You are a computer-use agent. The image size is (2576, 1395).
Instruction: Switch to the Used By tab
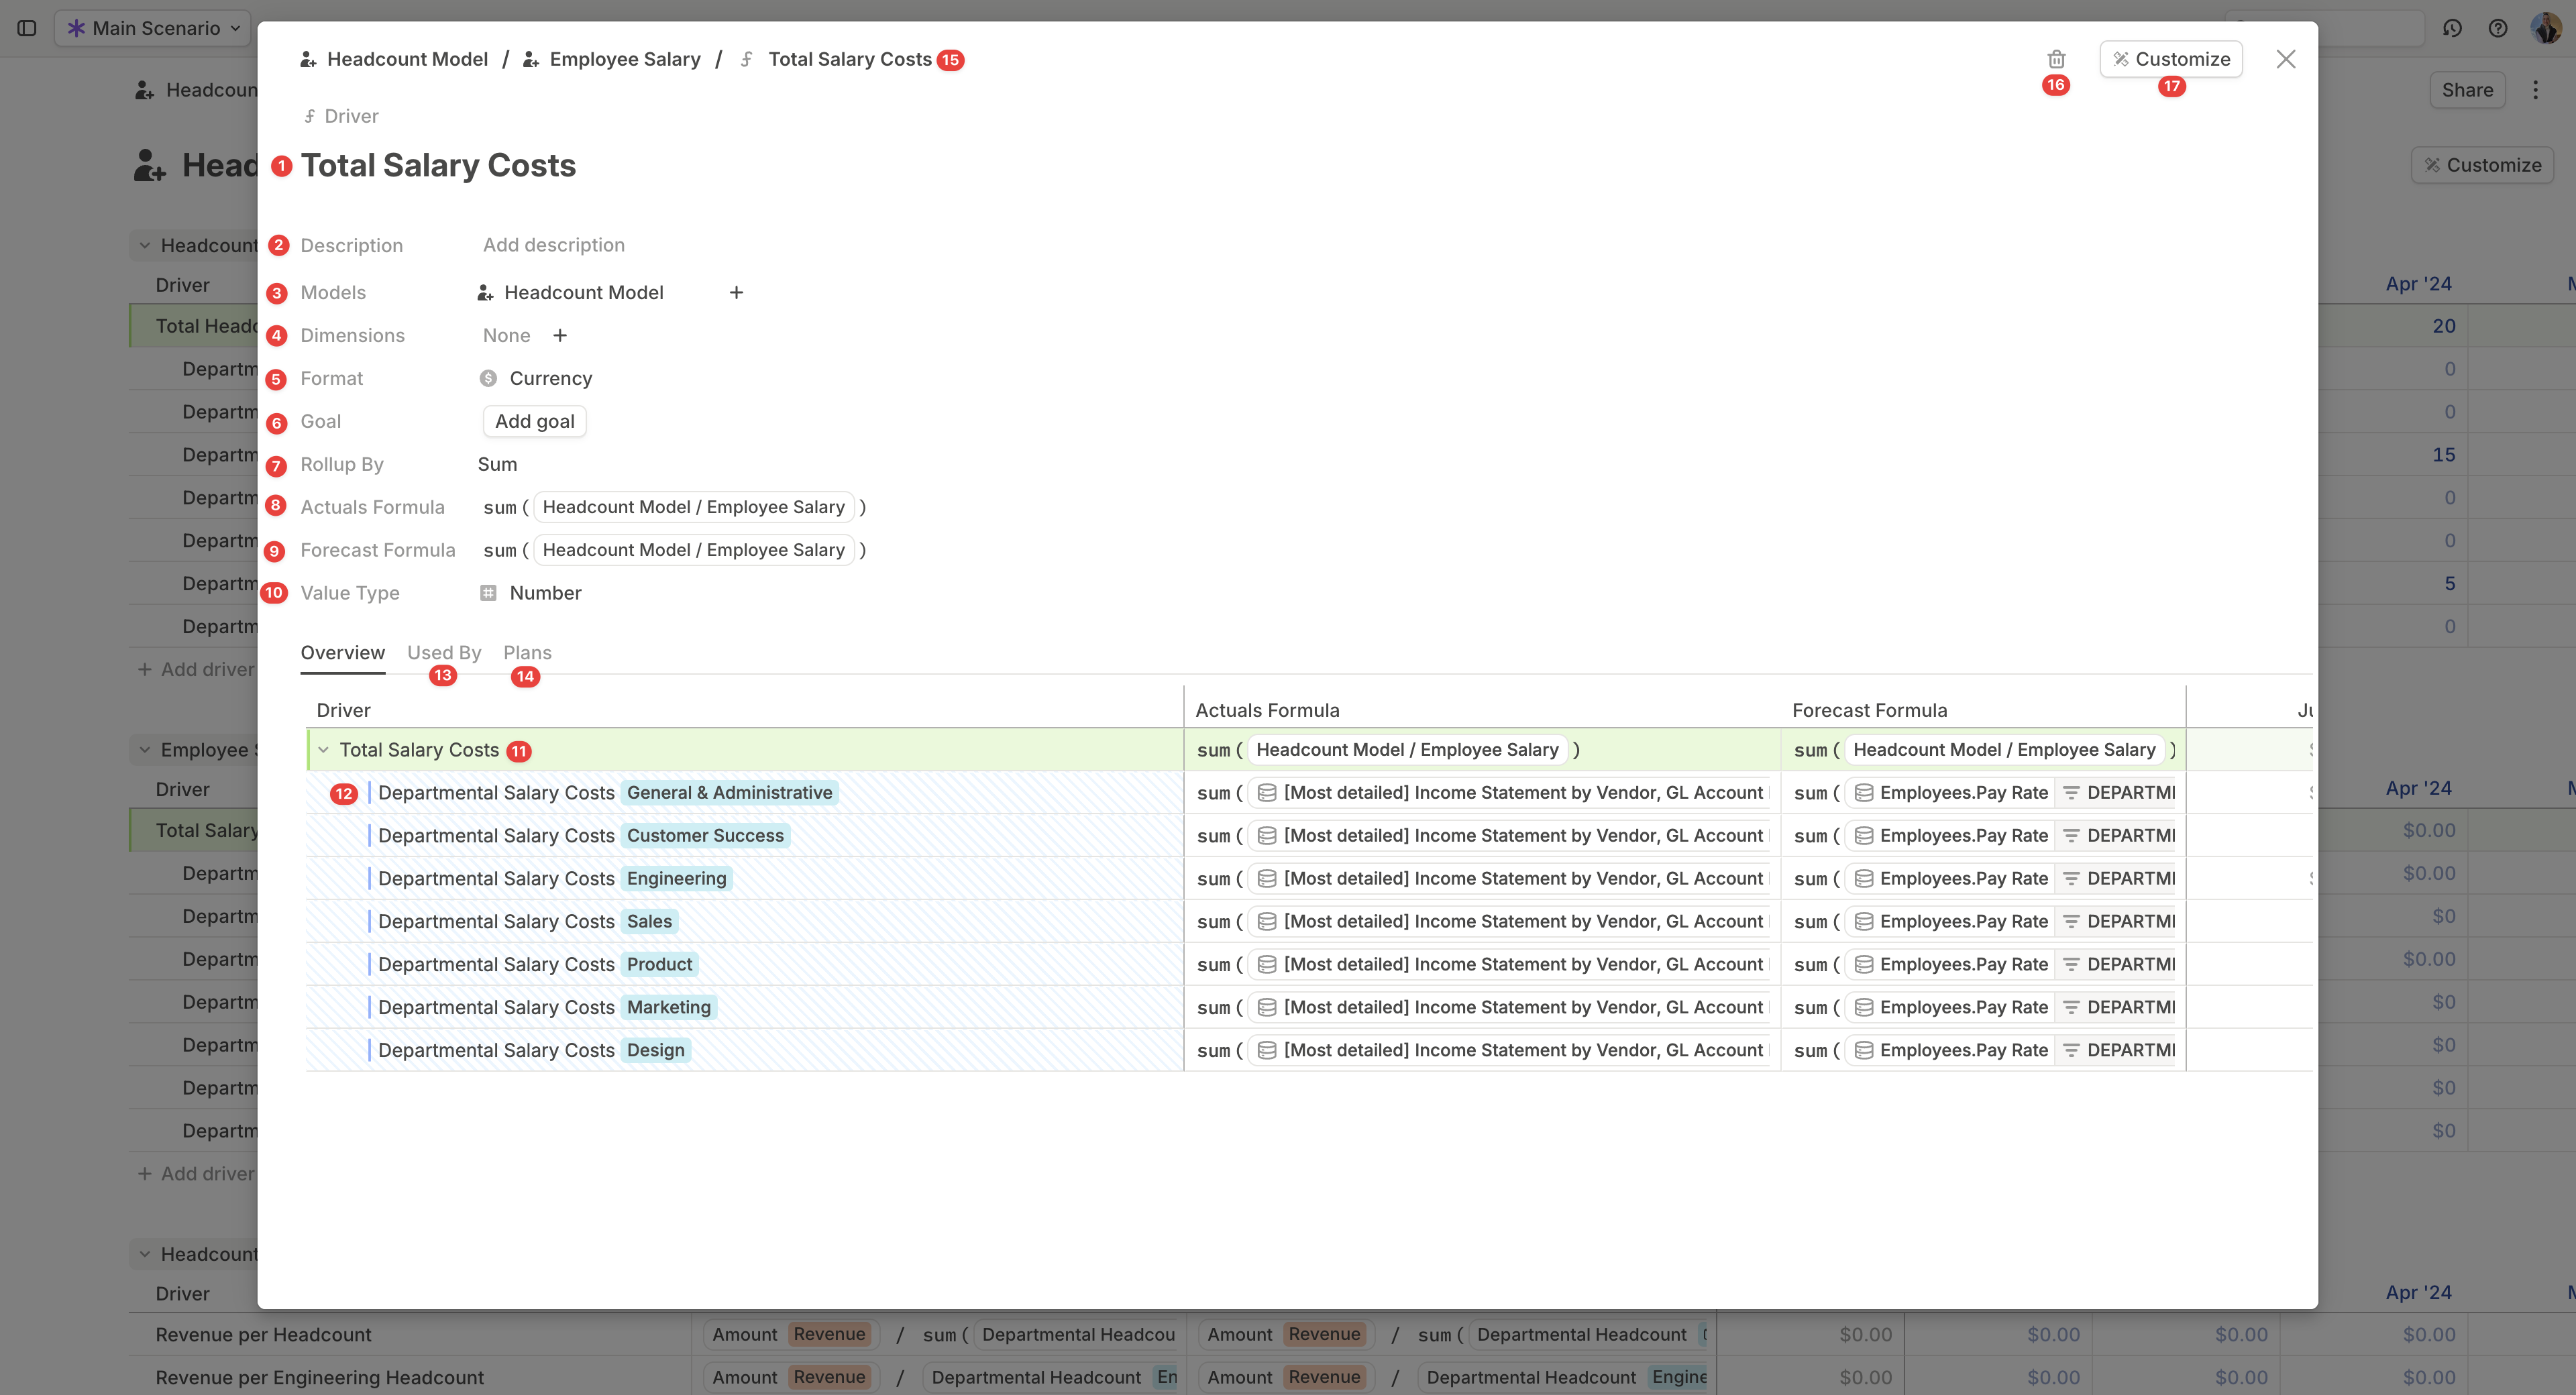tap(444, 653)
